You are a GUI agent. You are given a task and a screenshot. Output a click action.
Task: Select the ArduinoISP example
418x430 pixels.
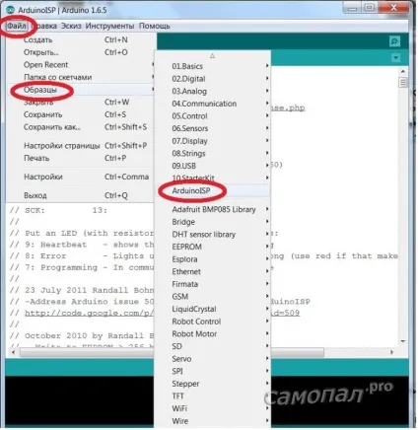tap(213, 190)
